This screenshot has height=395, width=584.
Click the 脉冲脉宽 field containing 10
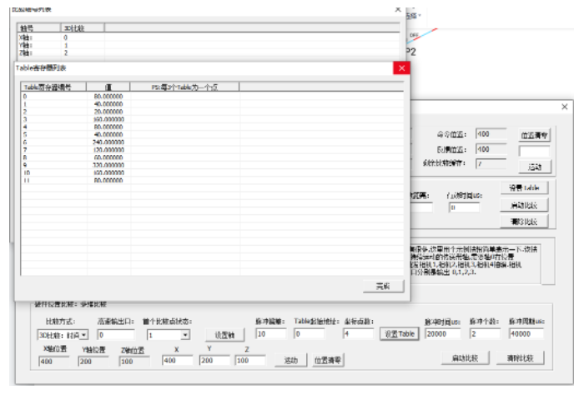click(271, 334)
